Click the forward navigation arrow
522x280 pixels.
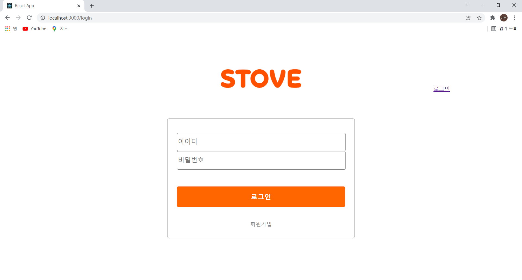[18, 18]
